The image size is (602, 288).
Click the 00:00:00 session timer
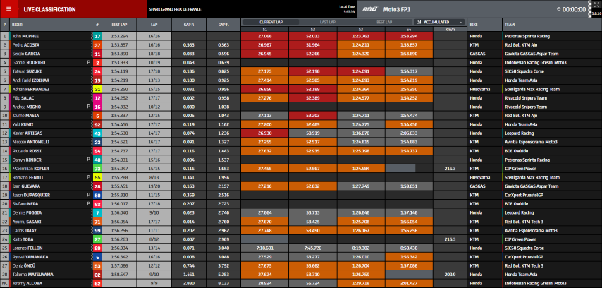pyautogui.click(x=574, y=10)
